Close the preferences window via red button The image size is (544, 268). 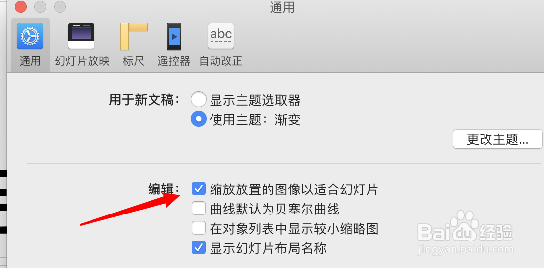(21, 7)
